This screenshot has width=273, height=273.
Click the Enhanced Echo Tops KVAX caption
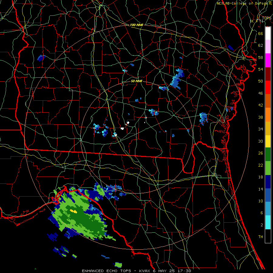[x=136, y=271]
